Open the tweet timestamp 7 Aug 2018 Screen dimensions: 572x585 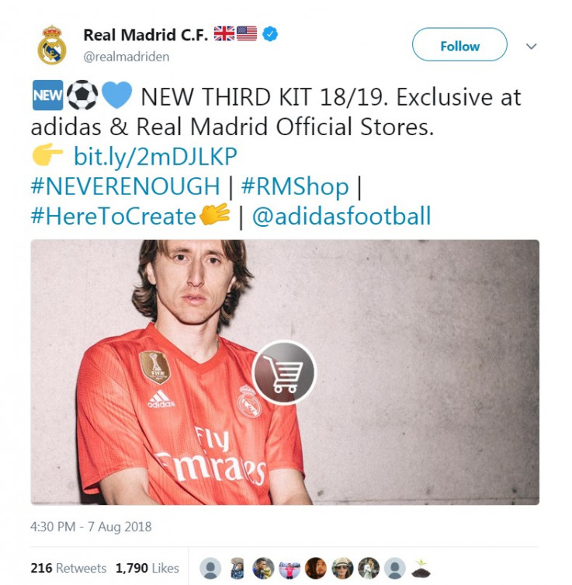pyautogui.click(x=91, y=527)
